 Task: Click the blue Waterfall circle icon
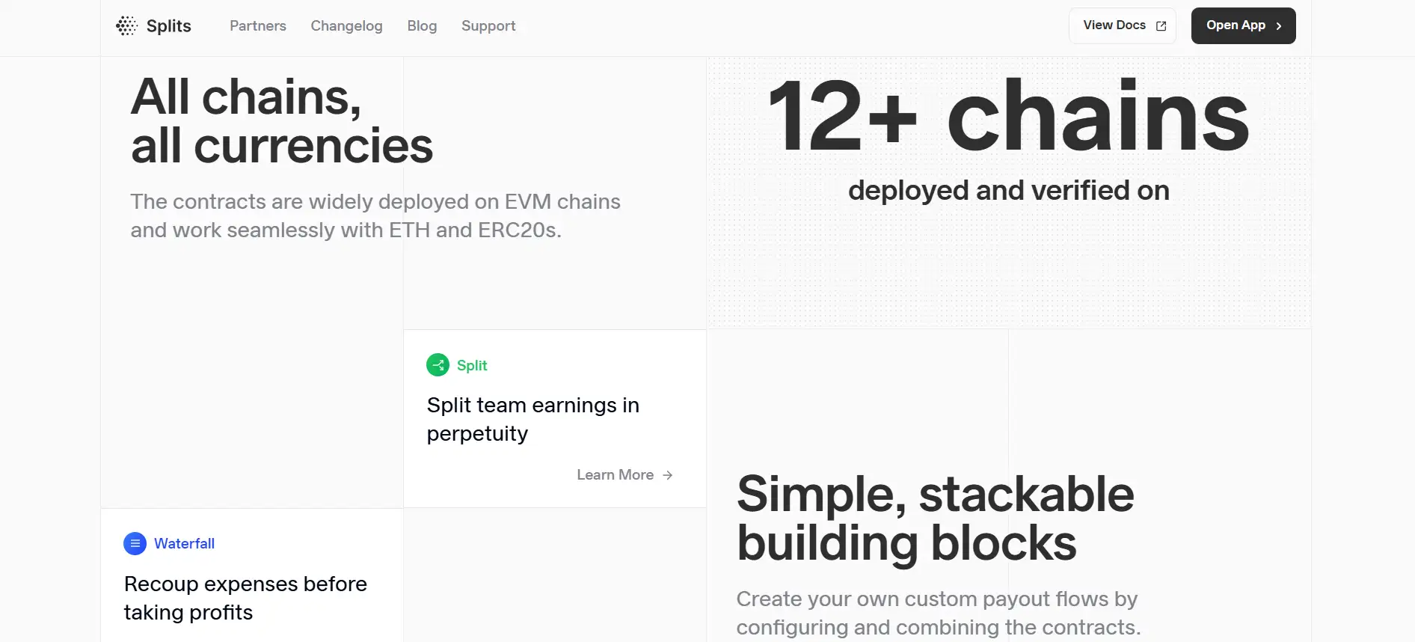(x=135, y=543)
